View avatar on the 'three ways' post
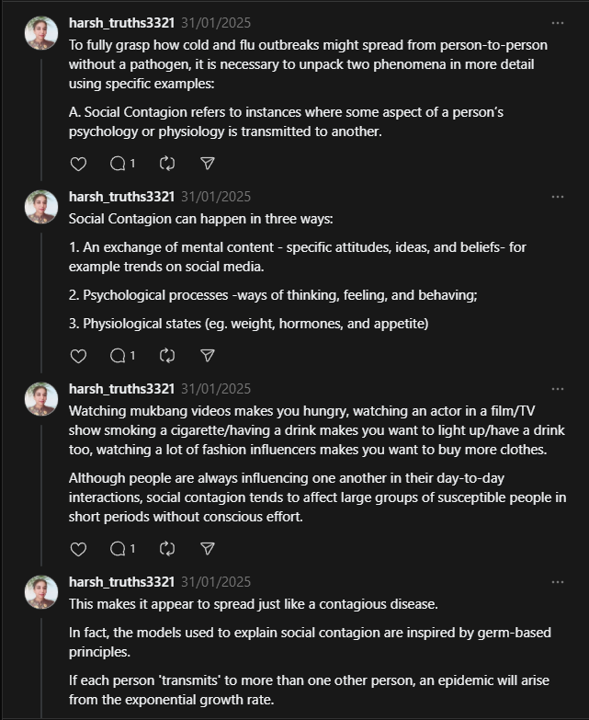 point(41,207)
